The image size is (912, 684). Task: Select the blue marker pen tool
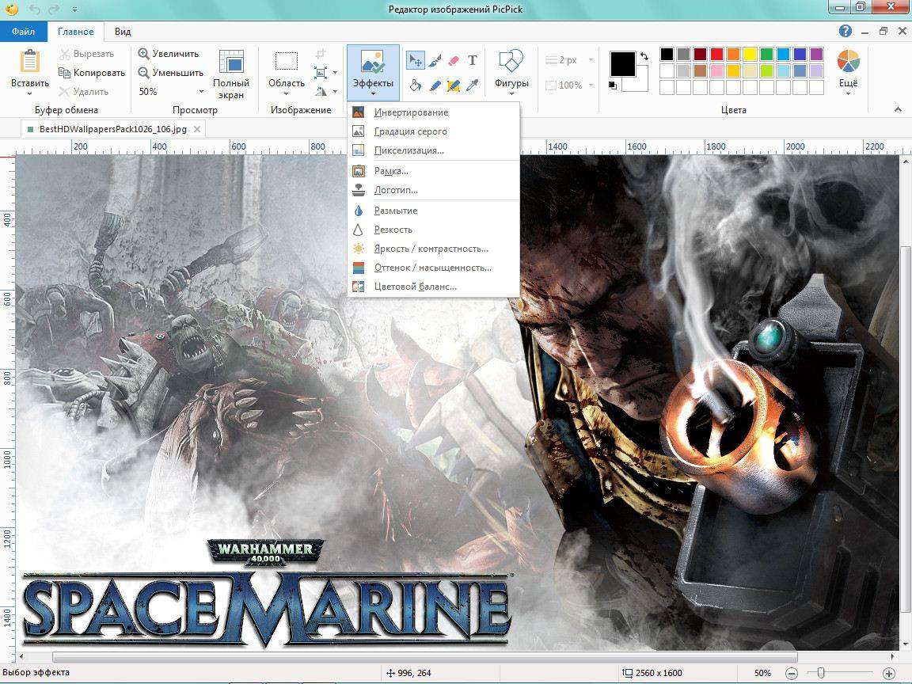435,85
